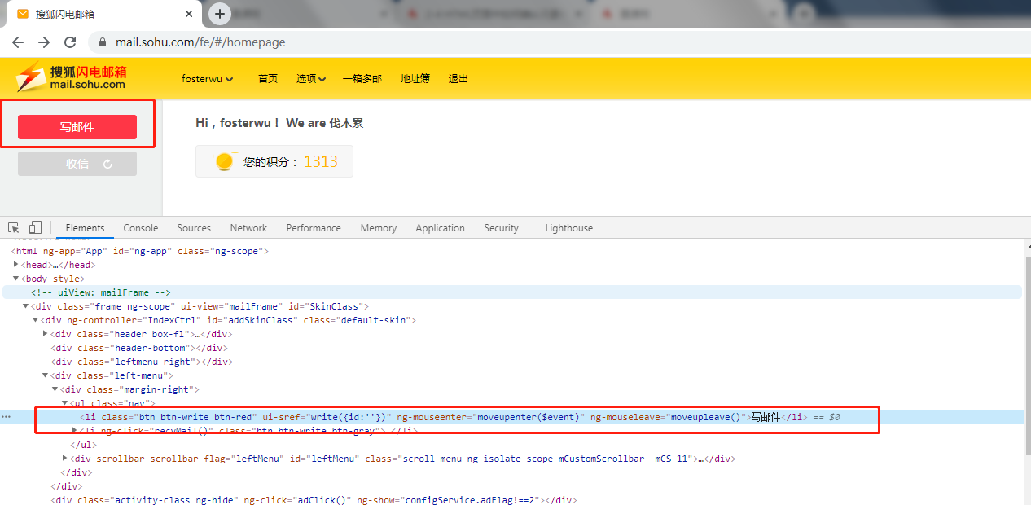This screenshot has height=505, width=1031.
Task: Open the Memory tab
Action: point(379,228)
